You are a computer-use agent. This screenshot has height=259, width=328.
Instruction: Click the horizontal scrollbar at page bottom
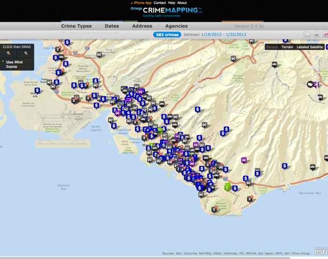145,258
